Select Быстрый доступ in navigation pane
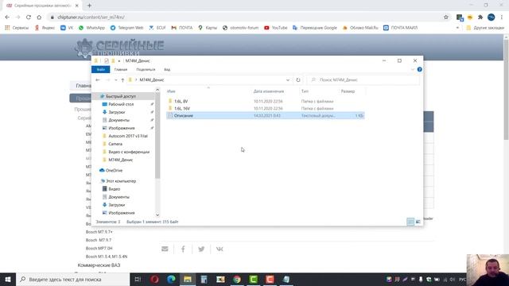The image size is (509, 286). pos(121,96)
